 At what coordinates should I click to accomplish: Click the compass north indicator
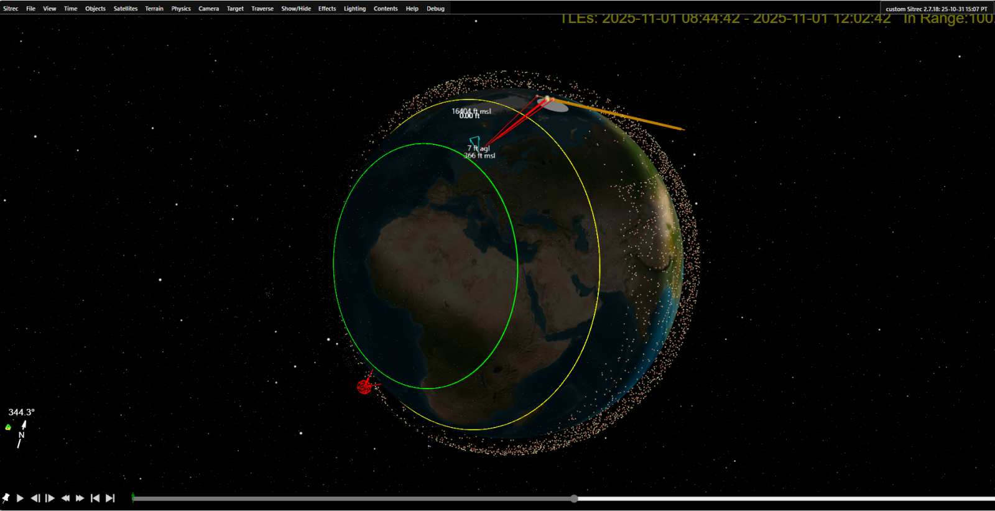coord(22,434)
